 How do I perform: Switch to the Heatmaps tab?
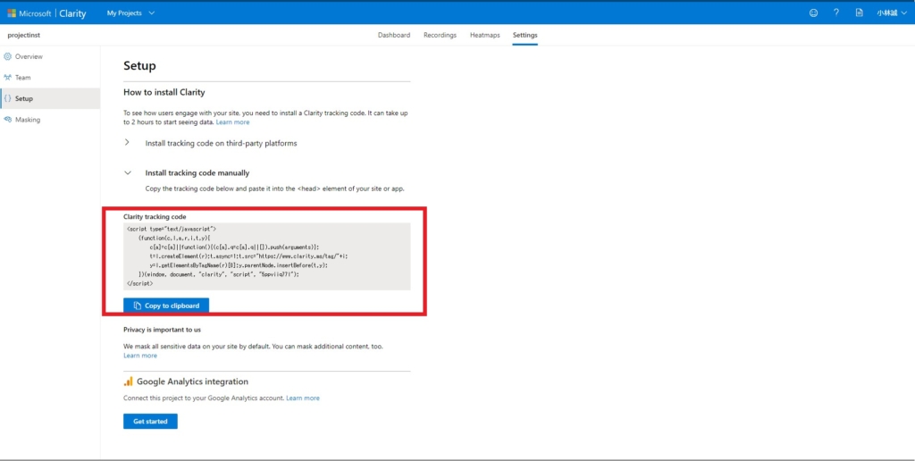click(x=485, y=35)
